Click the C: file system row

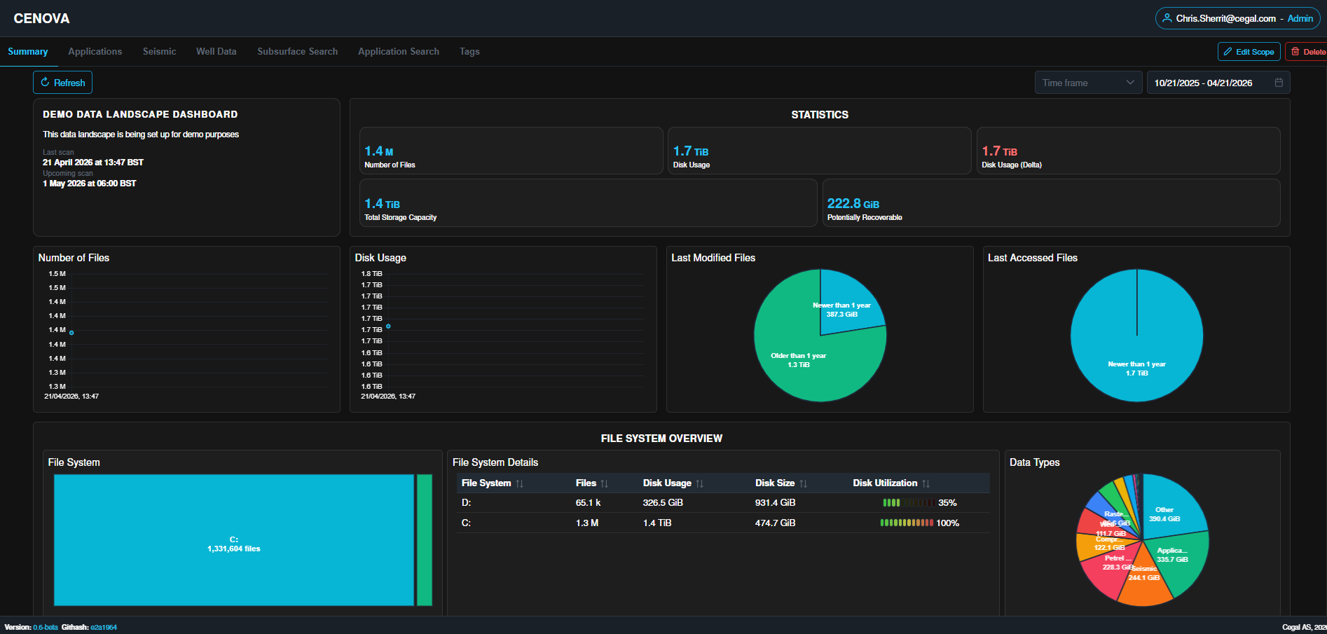pyautogui.click(x=723, y=523)
